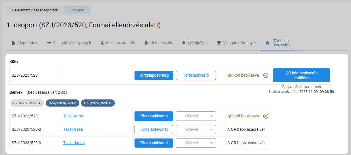Screen dimensions: 351x155
Task: Expand the Oklevél dropdown arrow for Teszt Anna
Action: click(x=211, y=116)
